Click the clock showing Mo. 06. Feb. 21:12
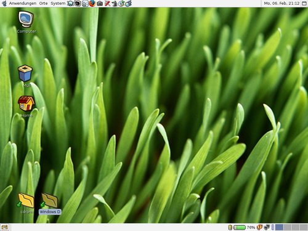Image resolution: width=308 pixels, height=231 pixels. (282, 3)
